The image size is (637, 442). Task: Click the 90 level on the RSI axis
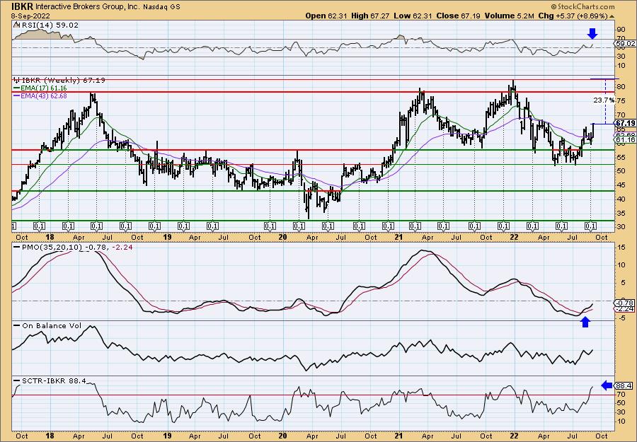620,29
